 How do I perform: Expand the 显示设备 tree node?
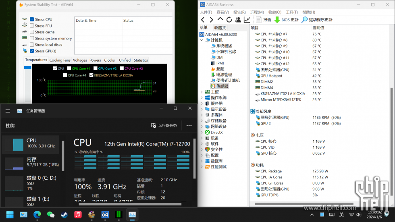click(x=202, y=109)
